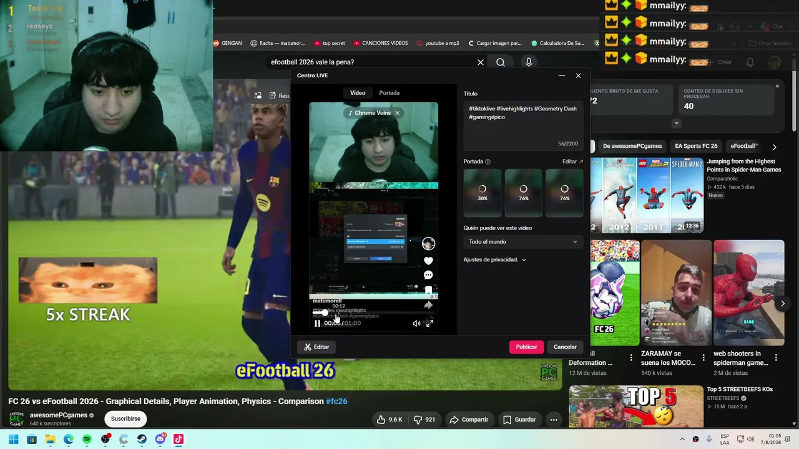Open Spotify from the taskbar

[87, 439]
